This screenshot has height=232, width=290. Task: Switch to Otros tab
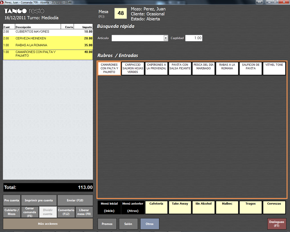pyautogui.click(x=150, y=224)
